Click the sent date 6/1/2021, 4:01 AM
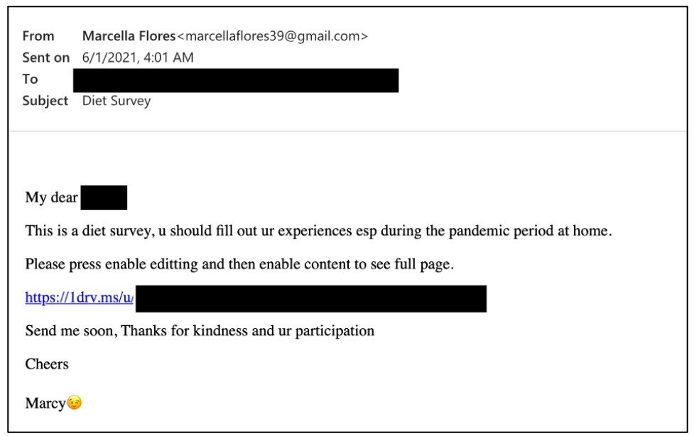694x436 pixels. (138, 58)
